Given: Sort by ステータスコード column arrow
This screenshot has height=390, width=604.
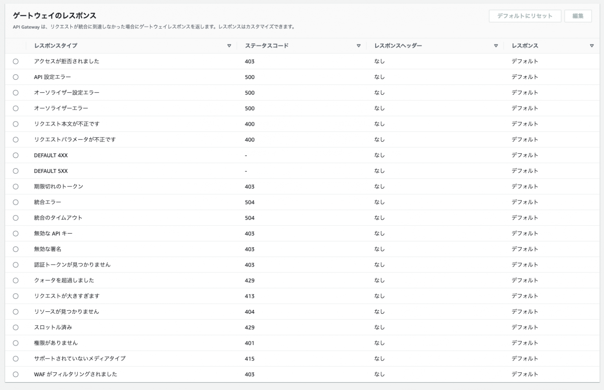Looking at the screenshot, I should (359, 46).
